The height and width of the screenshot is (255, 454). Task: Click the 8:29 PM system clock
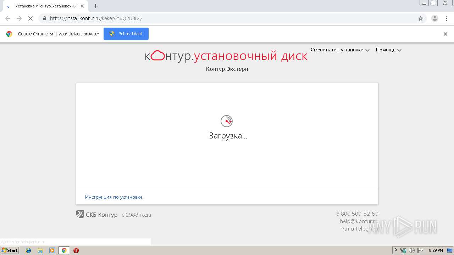(x=436, y=250)
